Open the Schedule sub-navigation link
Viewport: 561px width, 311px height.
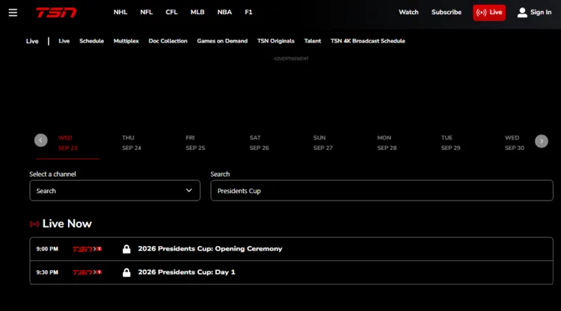click(91, 41)
